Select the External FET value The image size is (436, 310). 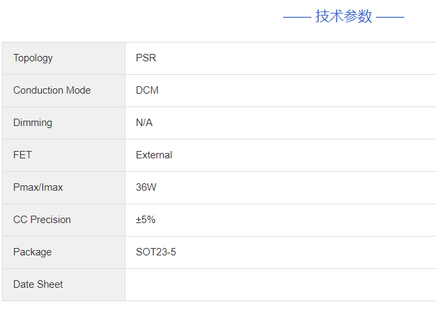point(154,155)
